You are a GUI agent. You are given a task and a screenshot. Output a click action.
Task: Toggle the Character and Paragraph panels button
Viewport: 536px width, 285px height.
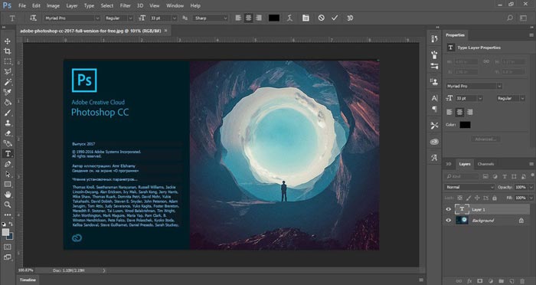coord(306,18)
